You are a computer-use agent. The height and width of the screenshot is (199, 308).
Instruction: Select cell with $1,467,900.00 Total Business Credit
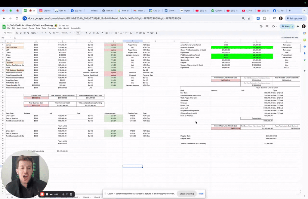pyautogui.click(x=63, y=106)
